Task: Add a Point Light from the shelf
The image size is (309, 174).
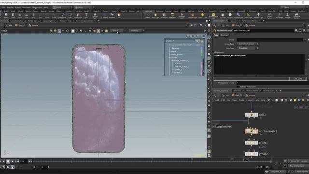Action: pos(155,15)
